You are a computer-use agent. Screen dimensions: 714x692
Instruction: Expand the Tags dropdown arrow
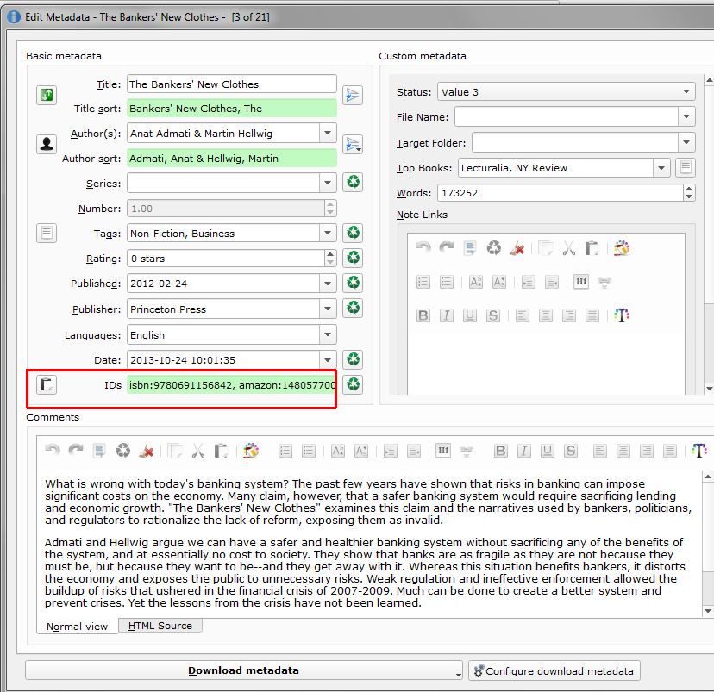pyautogui.click(x=328, y=233)
